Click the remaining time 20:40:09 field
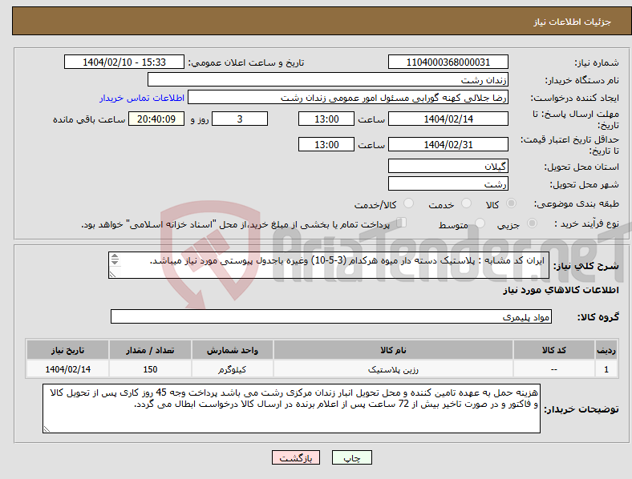Image resolution: width=632 pixels, height=479 pixels. click(156, 119)
